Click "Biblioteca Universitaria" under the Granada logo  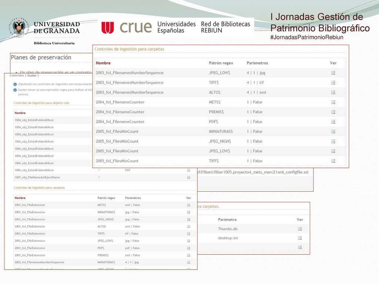54,43
